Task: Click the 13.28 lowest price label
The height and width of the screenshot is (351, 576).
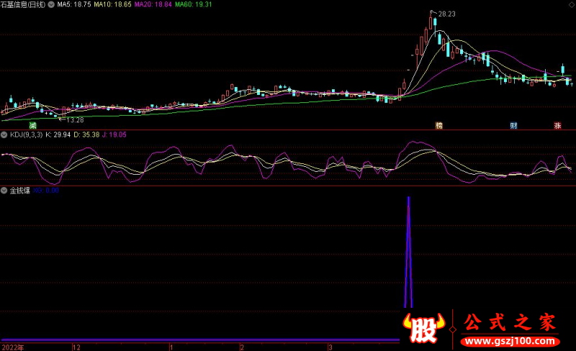Action: point(73,119)
